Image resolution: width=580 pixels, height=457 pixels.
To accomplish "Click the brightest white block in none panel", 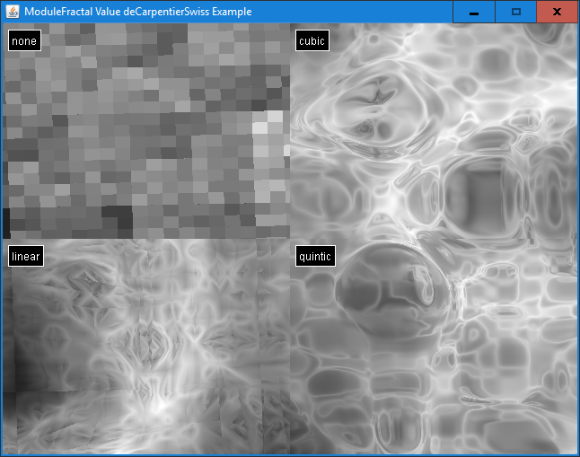I will click(259, 127).
